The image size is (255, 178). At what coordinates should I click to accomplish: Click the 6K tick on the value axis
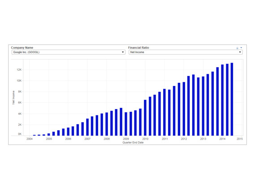[x=20, y=102]
